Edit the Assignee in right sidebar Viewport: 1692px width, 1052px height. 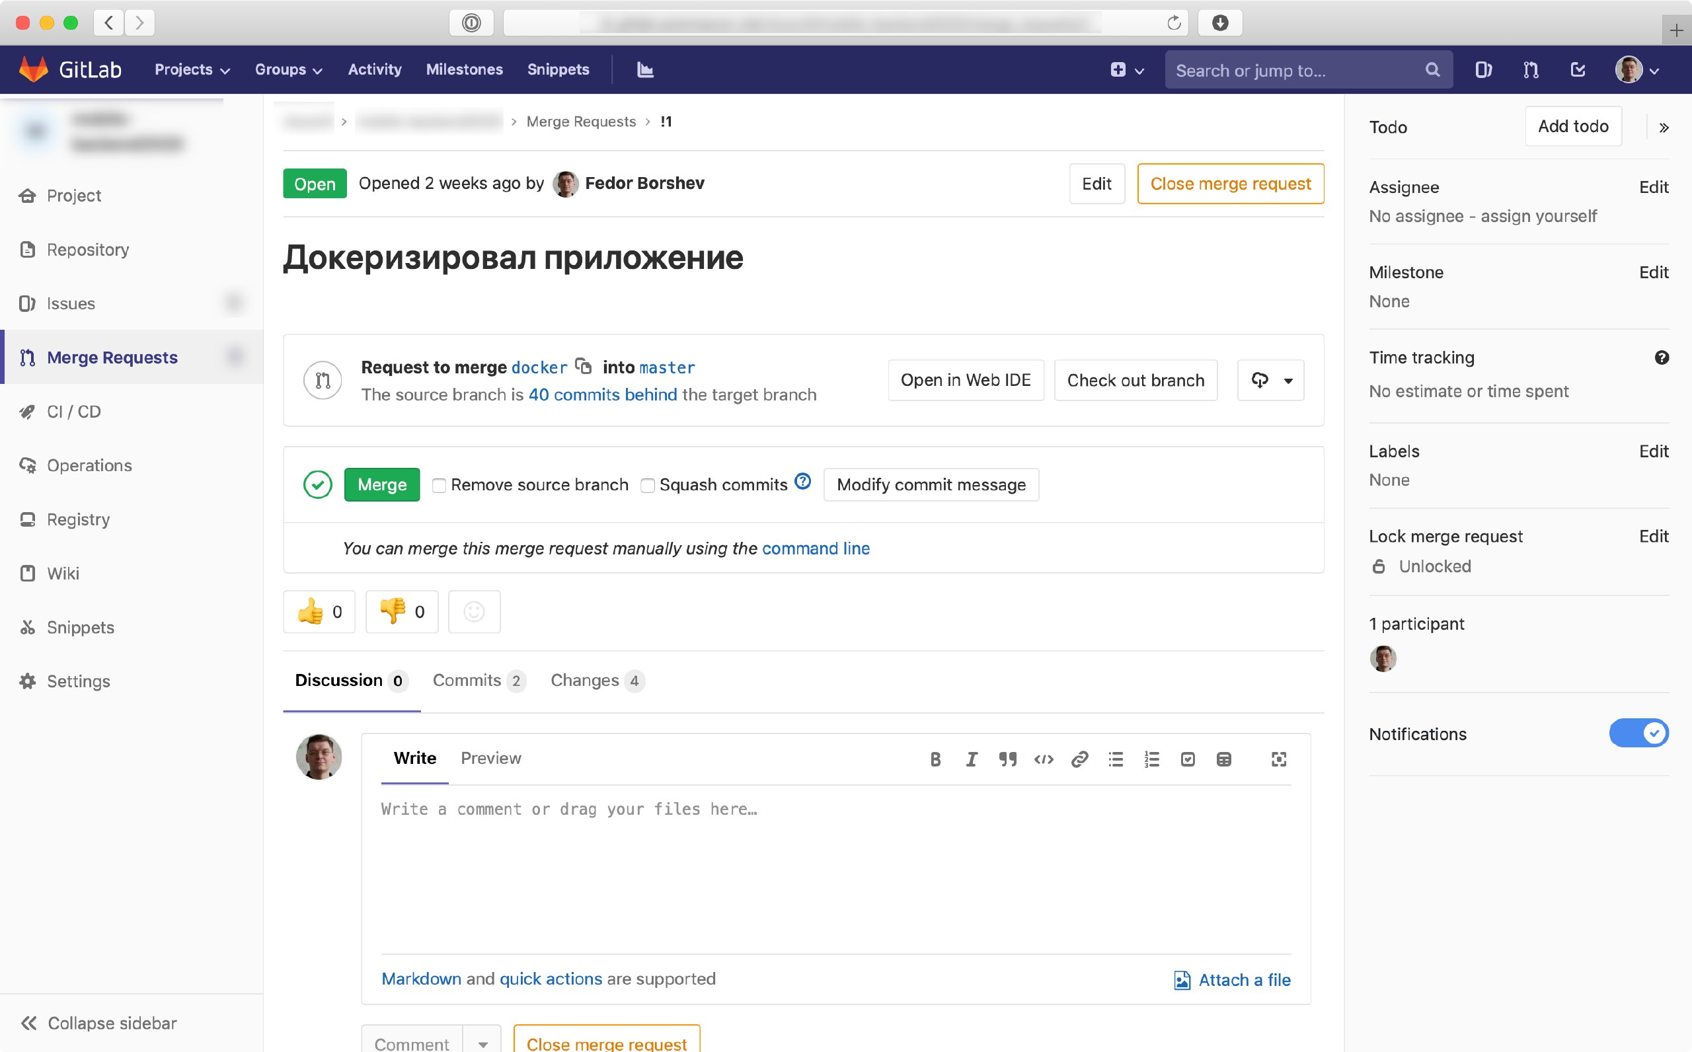[x=1653, y=187]
